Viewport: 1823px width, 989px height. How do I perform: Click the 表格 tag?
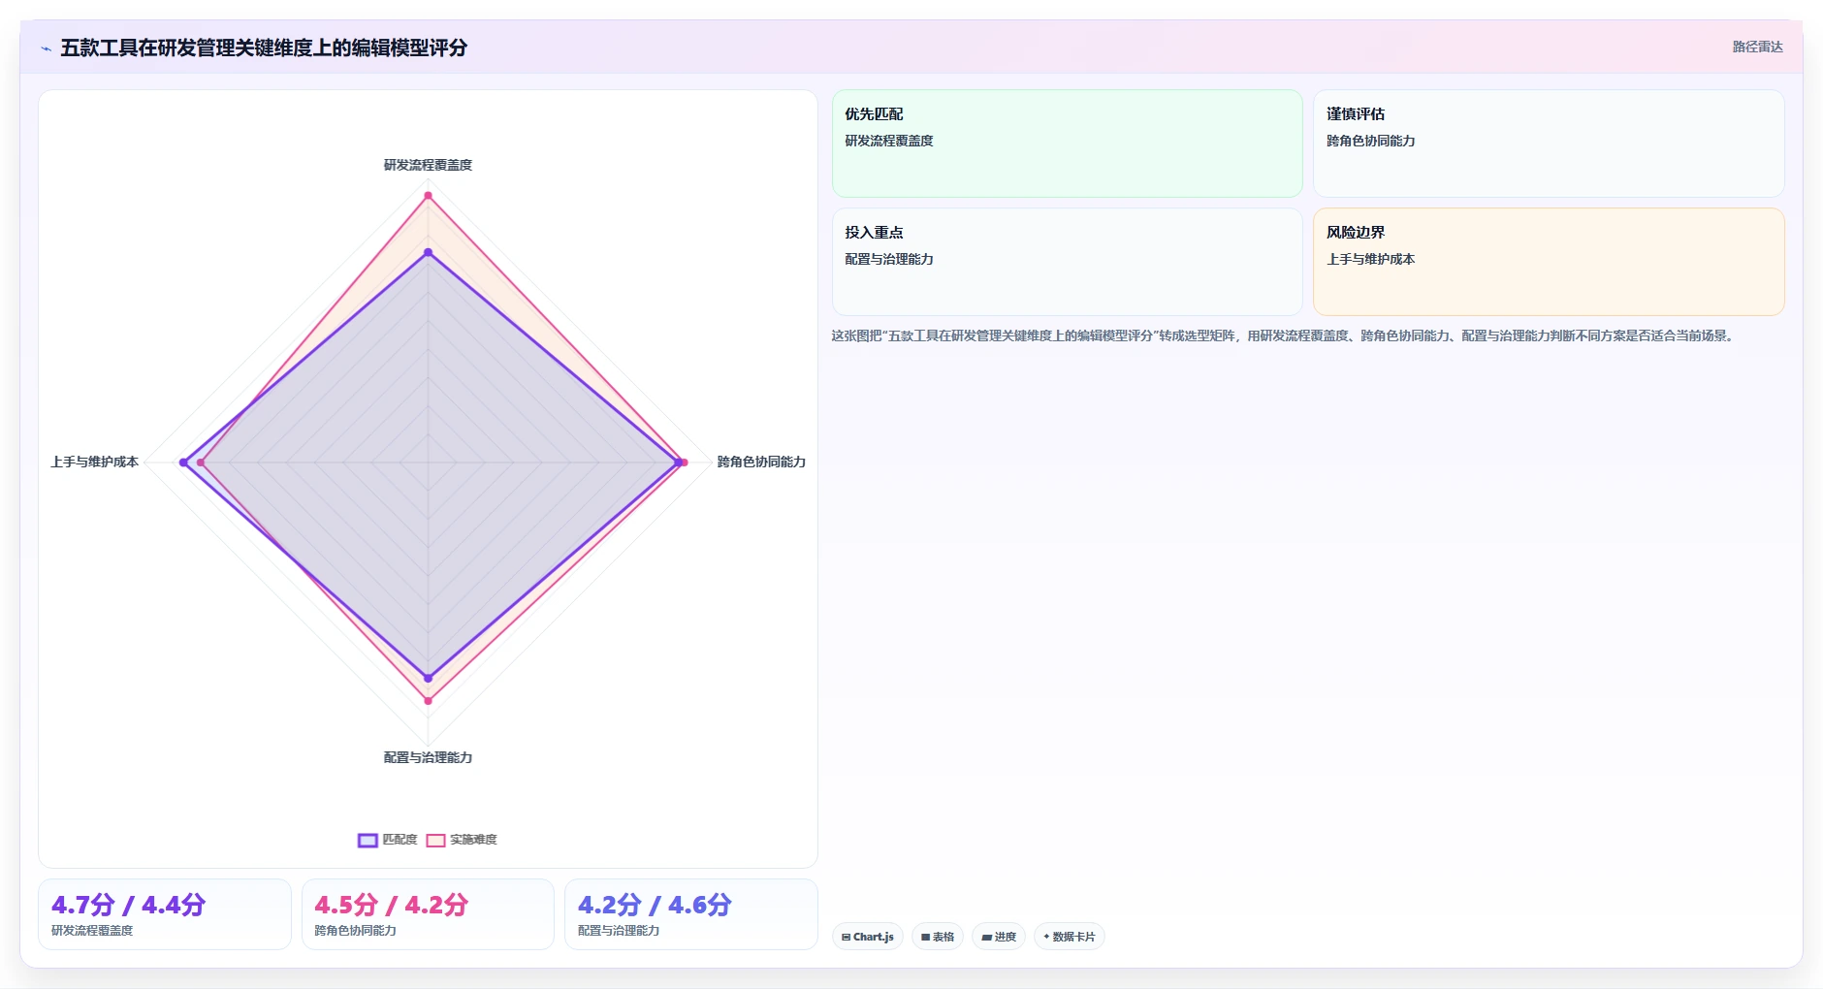point(938,937)
